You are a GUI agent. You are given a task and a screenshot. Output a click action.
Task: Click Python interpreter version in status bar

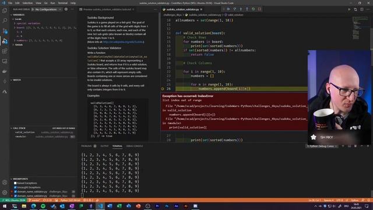70,200
